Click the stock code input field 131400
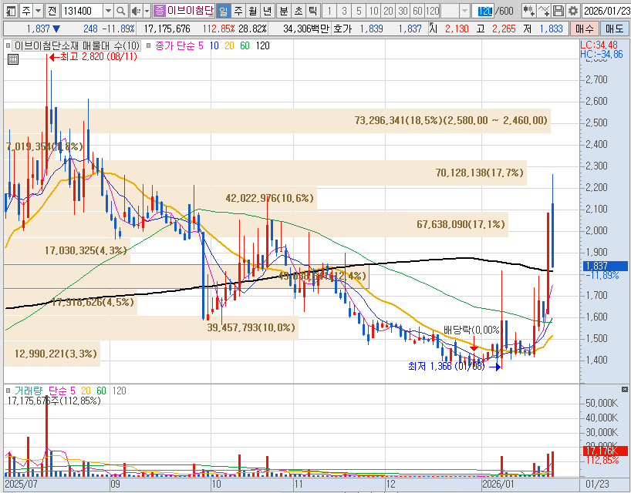 pos(83,11)
